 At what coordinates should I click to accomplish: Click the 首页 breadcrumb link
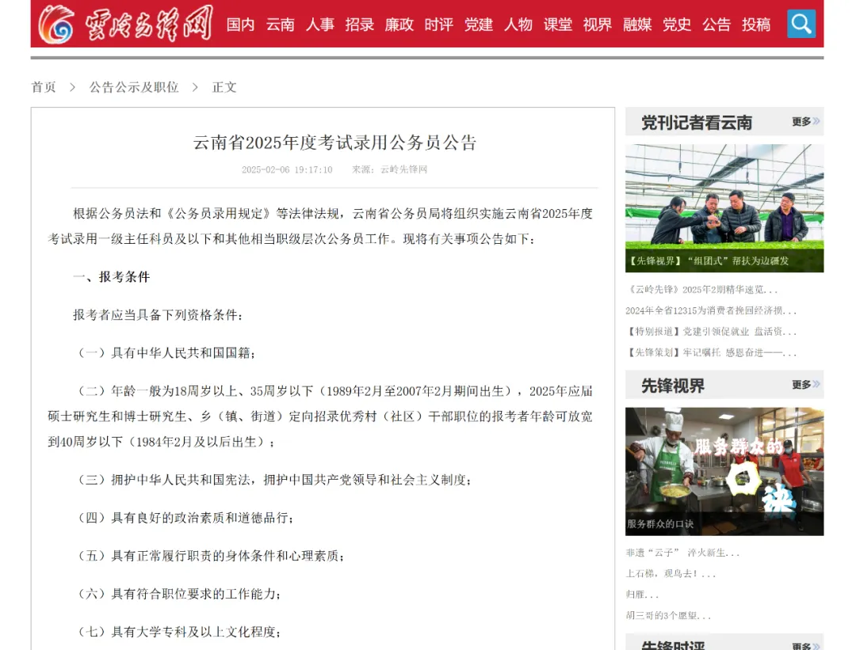[44, 87]
